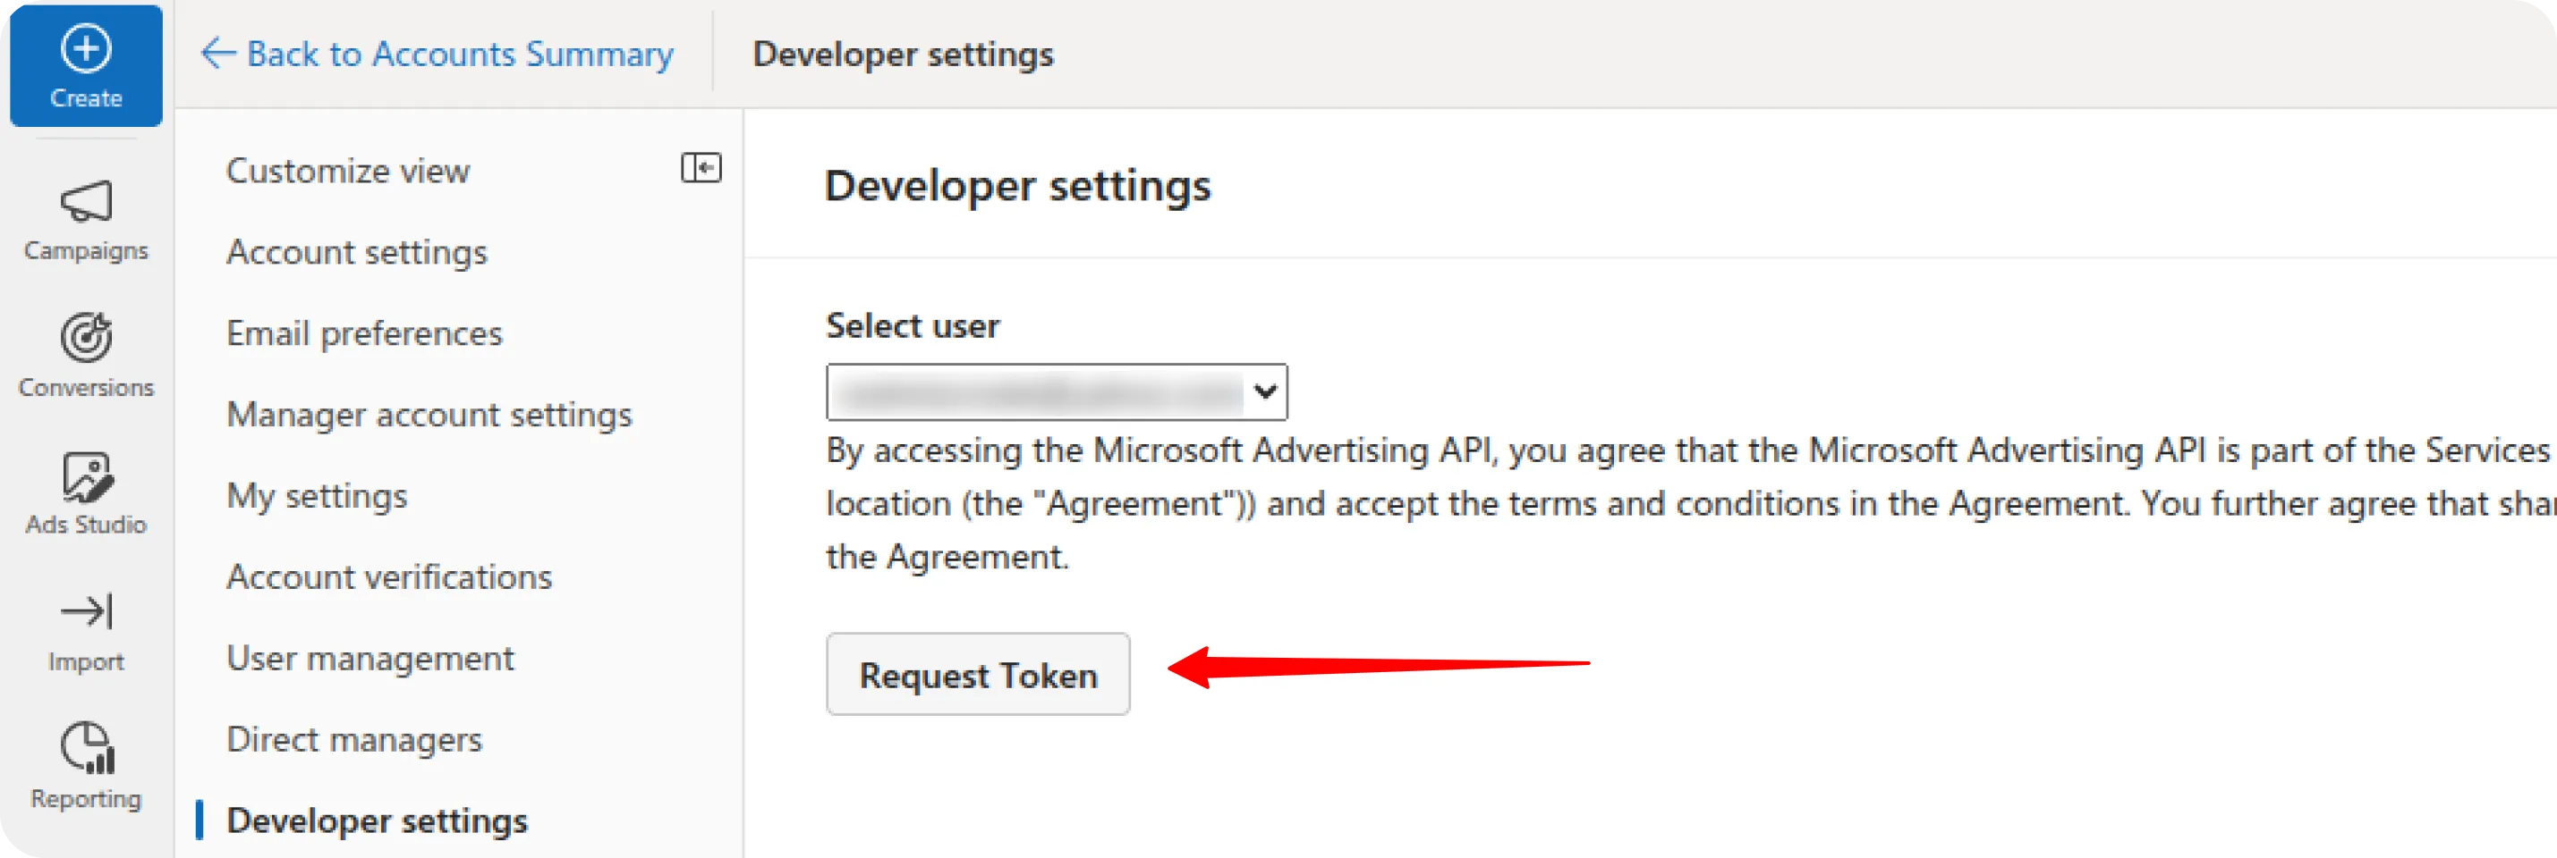Image resolution: width=2557 pixels, height=858 pixels.
Task: Switch to the Developer settings tab
Action: click(x=904, y=54)
